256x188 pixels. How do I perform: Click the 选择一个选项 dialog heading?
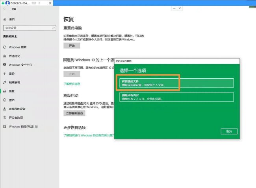click(x=133, y=71)
